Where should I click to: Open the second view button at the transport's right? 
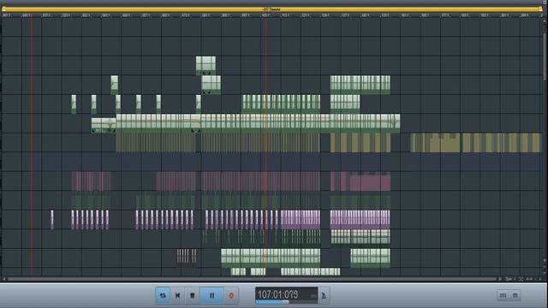point(515,295)
